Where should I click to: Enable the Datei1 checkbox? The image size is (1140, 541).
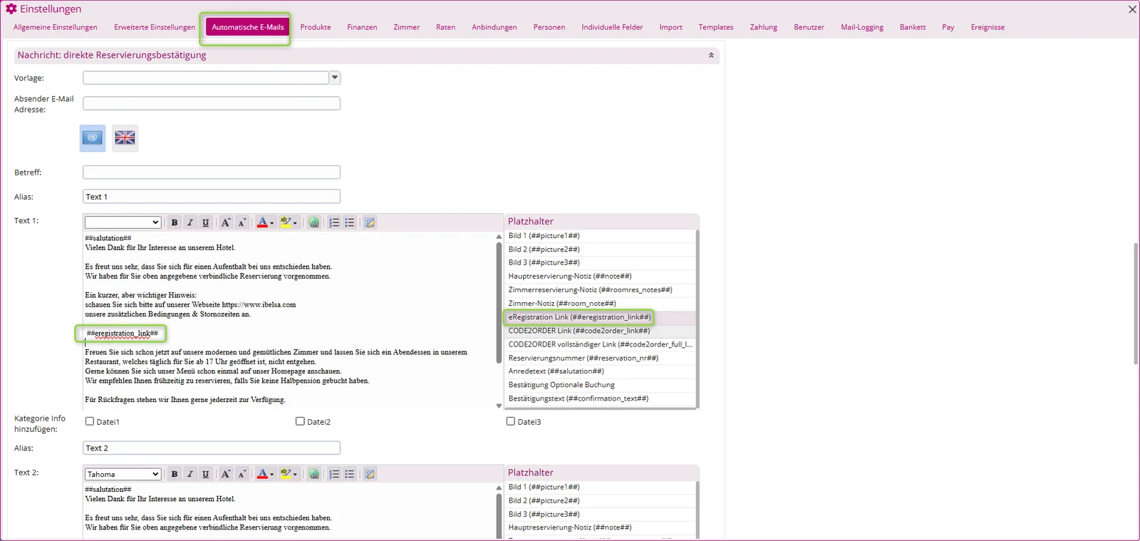click(90, 421)
